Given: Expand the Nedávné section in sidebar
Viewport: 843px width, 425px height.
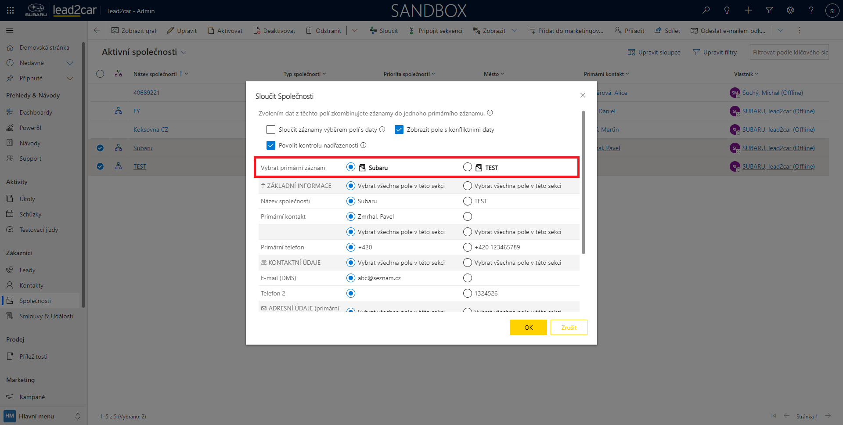Looking at the screenshot, I should coord(69,63).
